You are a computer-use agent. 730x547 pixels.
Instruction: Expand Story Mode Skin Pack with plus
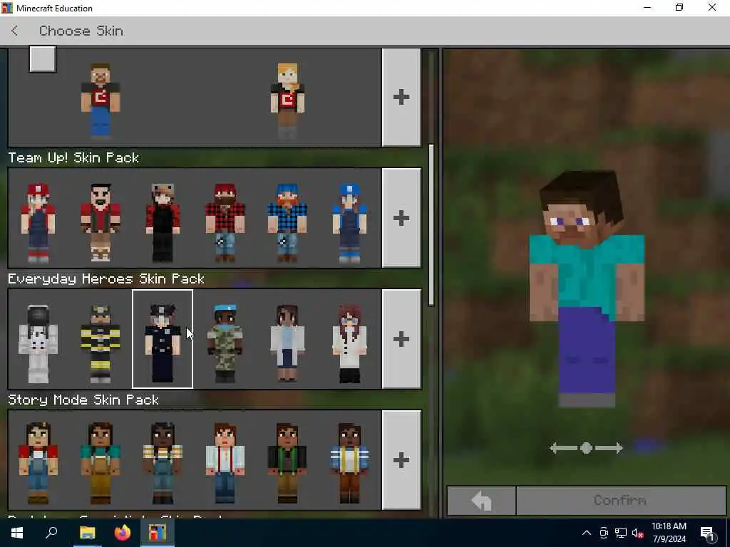pyautogui.click(x=401, y=459)
